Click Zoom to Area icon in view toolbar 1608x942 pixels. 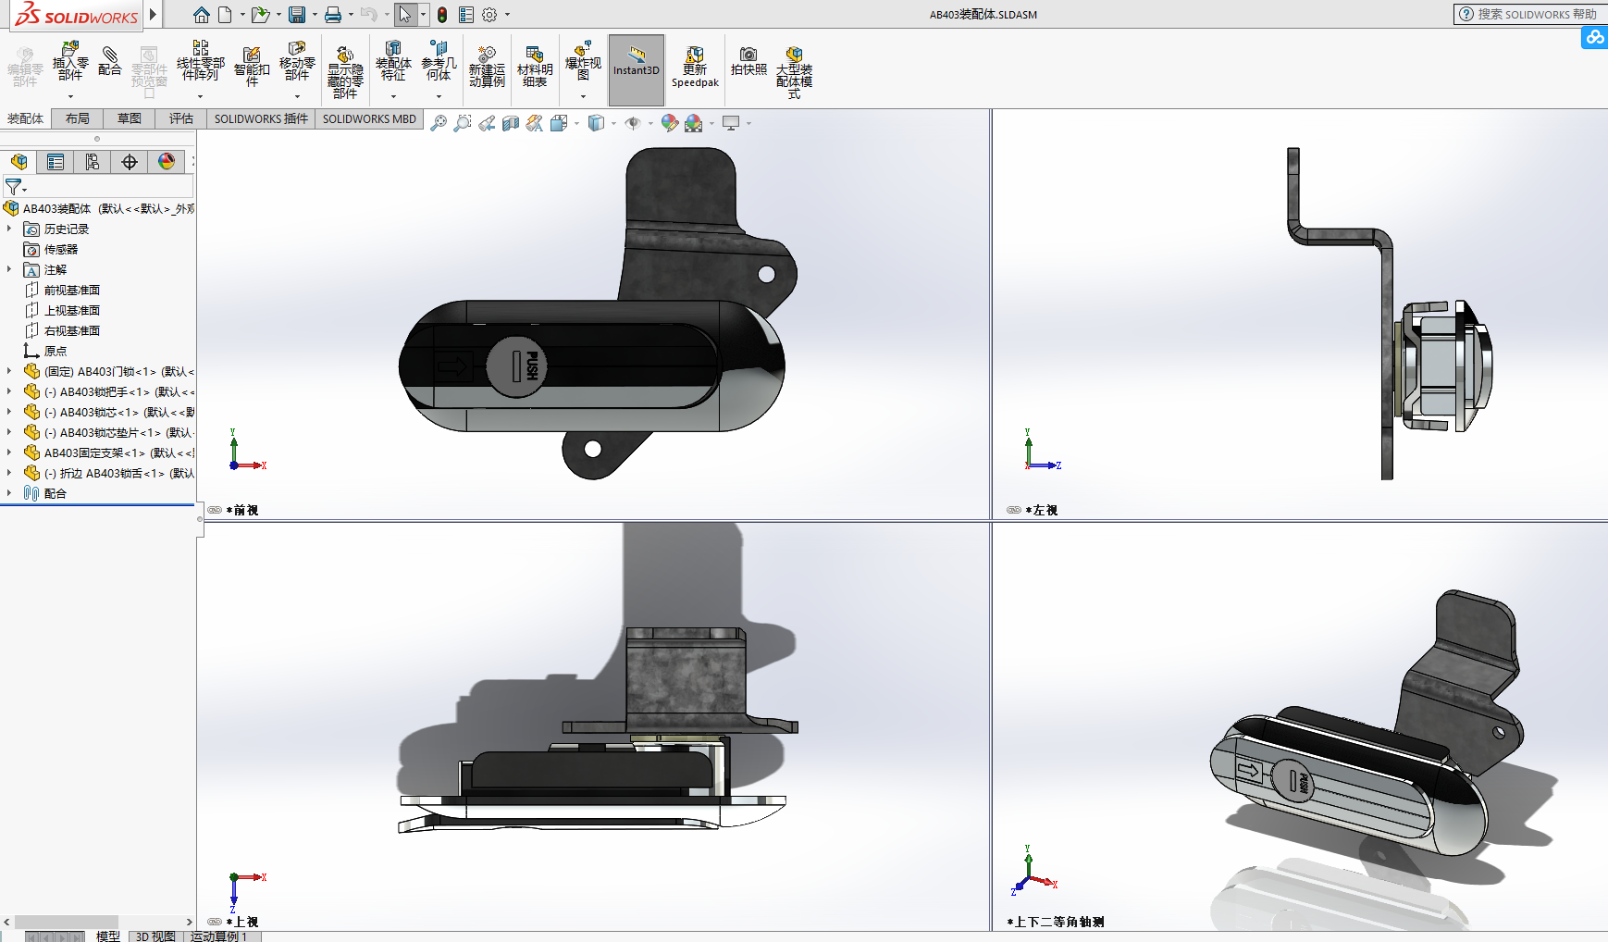coord(463,123)
